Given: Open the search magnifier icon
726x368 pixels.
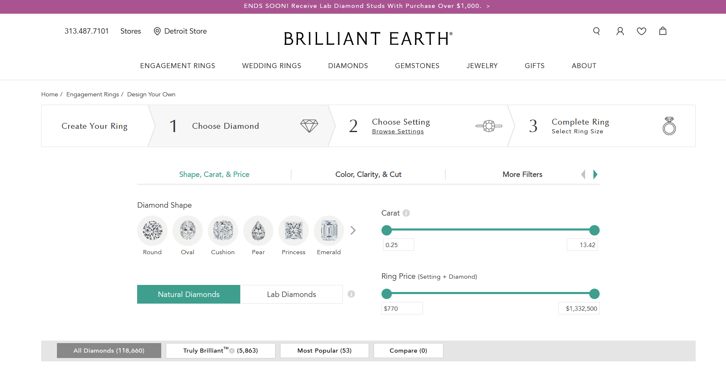Looking at the screenshot, I should (x=596, y=31).
